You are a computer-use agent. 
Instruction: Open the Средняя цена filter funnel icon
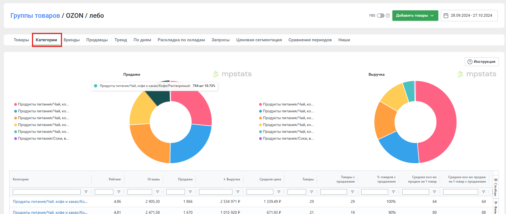[279, 192]
